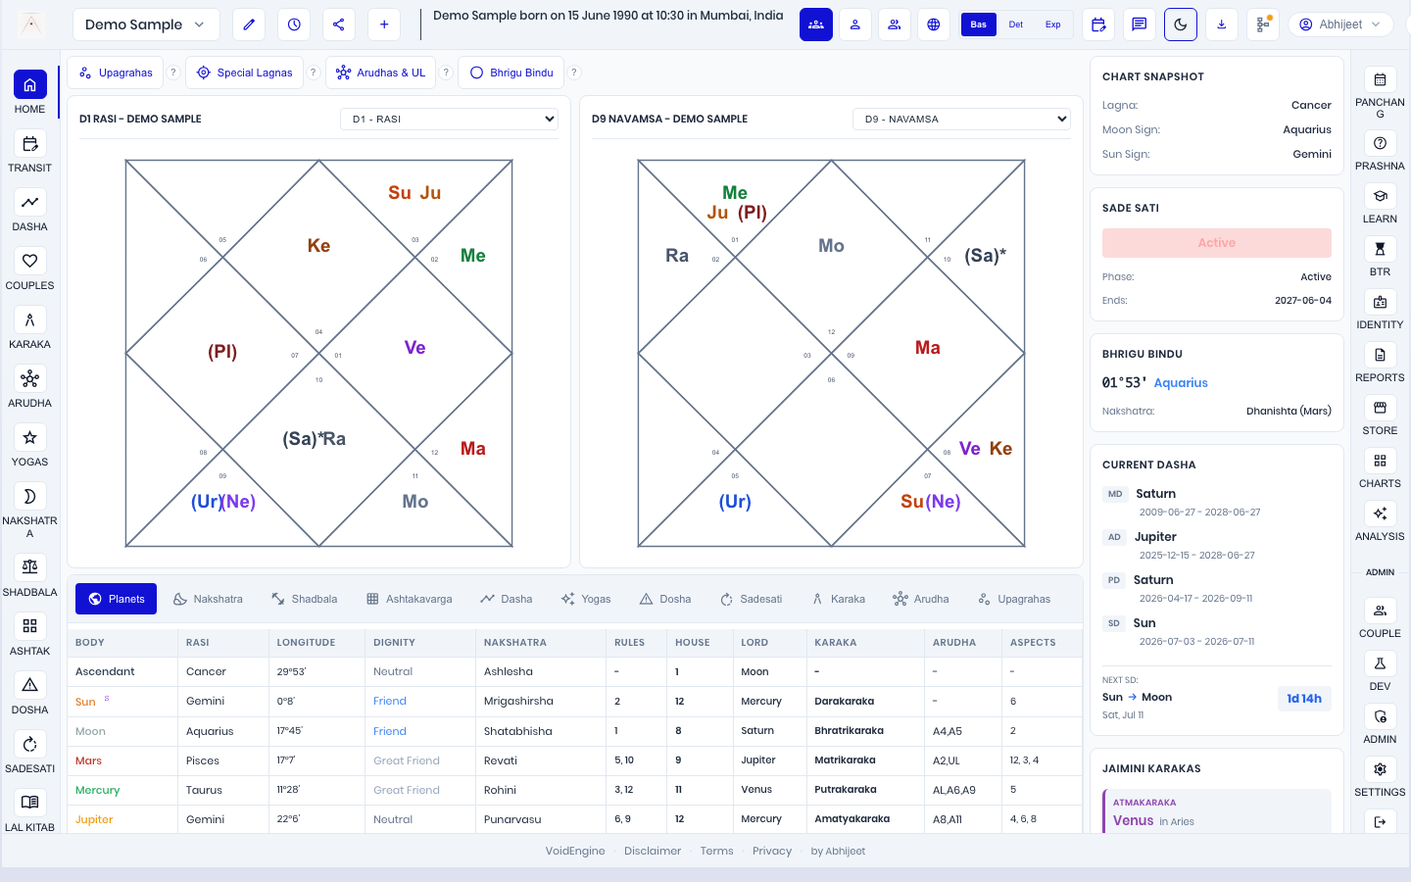The height and width of the screenshot is (882, 1411).
Task: Click the share icon in toolbar
Action: click(339, 24)
